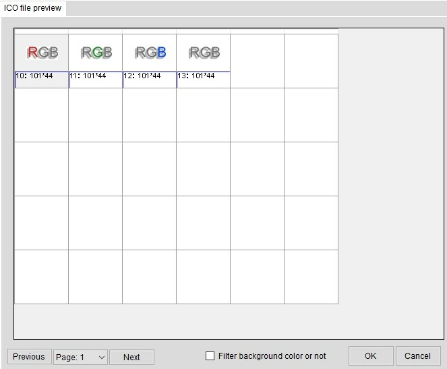This screenshot has height=369, width=447.
Task: Switch to the ICO file preview tab
Action: tap(33, 8)
